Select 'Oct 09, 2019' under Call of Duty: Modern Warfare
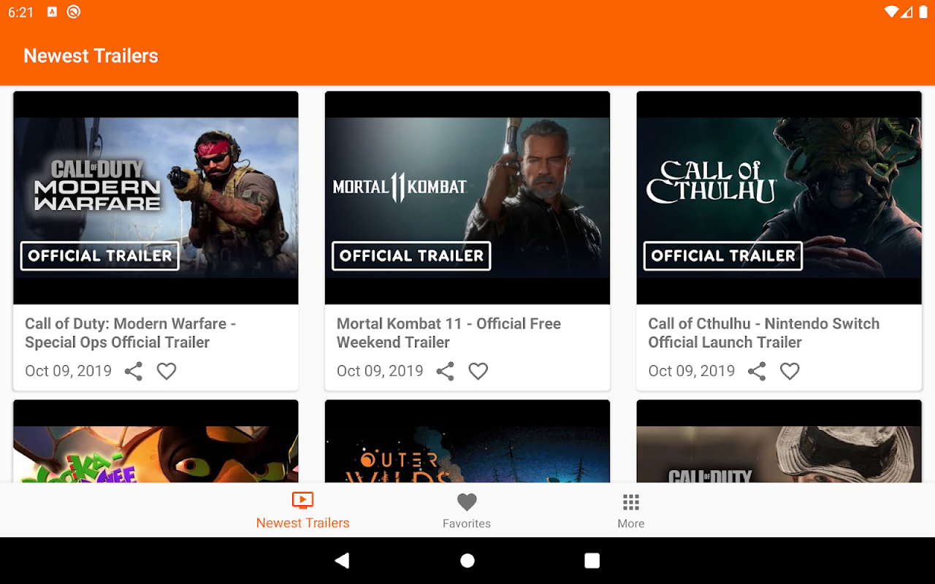 coord(68,371)
